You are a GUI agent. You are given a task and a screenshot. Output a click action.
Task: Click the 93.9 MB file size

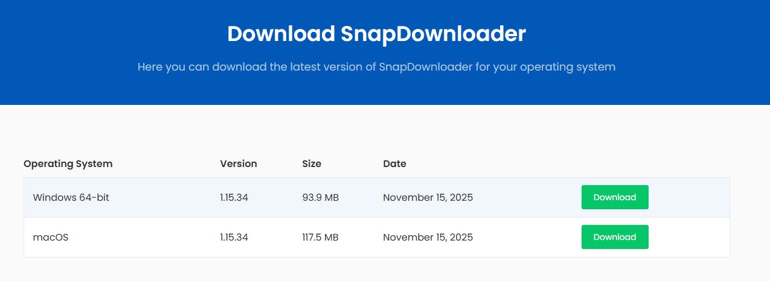pos(320,197)
